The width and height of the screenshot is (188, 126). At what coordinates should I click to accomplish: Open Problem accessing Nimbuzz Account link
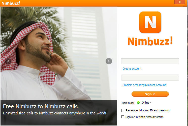point(145,85)
